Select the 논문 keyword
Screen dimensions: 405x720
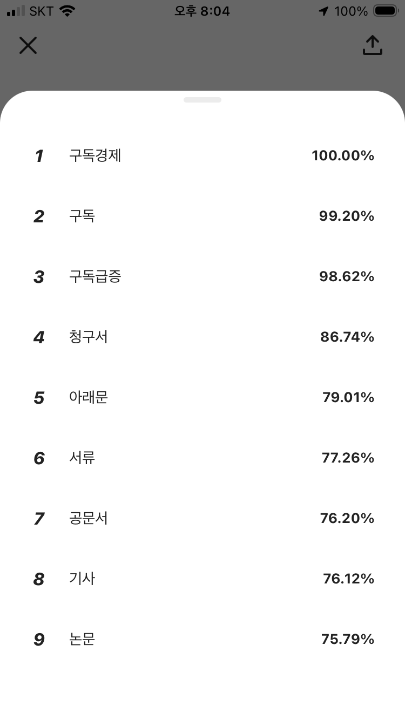[x=82, y=640]
